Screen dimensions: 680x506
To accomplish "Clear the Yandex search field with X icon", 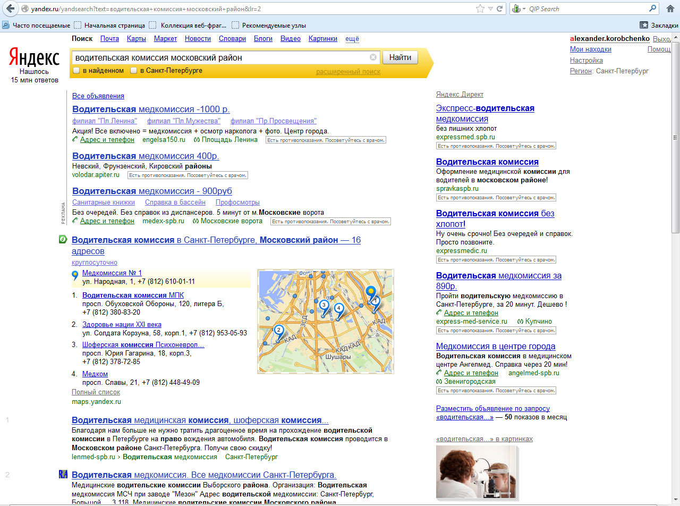I will pos(373,57).
